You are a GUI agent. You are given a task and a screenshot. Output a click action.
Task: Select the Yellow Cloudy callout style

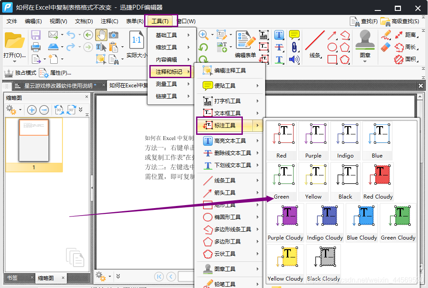(x=285, y=264)
